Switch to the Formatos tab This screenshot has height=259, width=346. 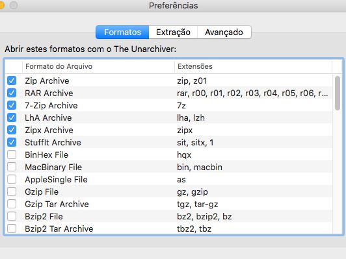[122, 32]
